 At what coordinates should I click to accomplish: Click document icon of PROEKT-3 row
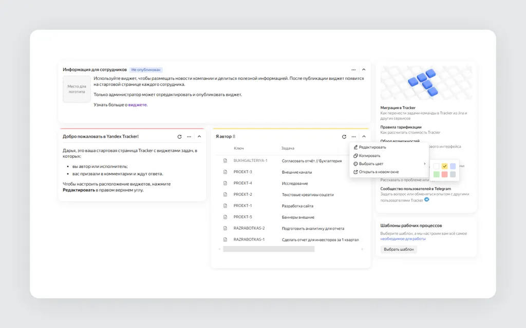[x=225, y=172]
